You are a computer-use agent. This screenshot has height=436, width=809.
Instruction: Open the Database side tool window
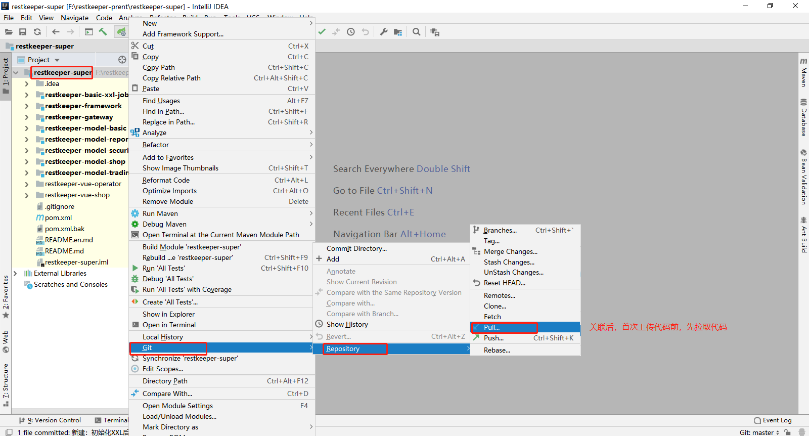803,117
